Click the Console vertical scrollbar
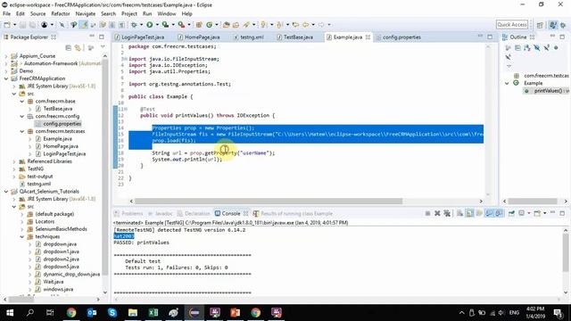The image size is (571, 321). 566,253
